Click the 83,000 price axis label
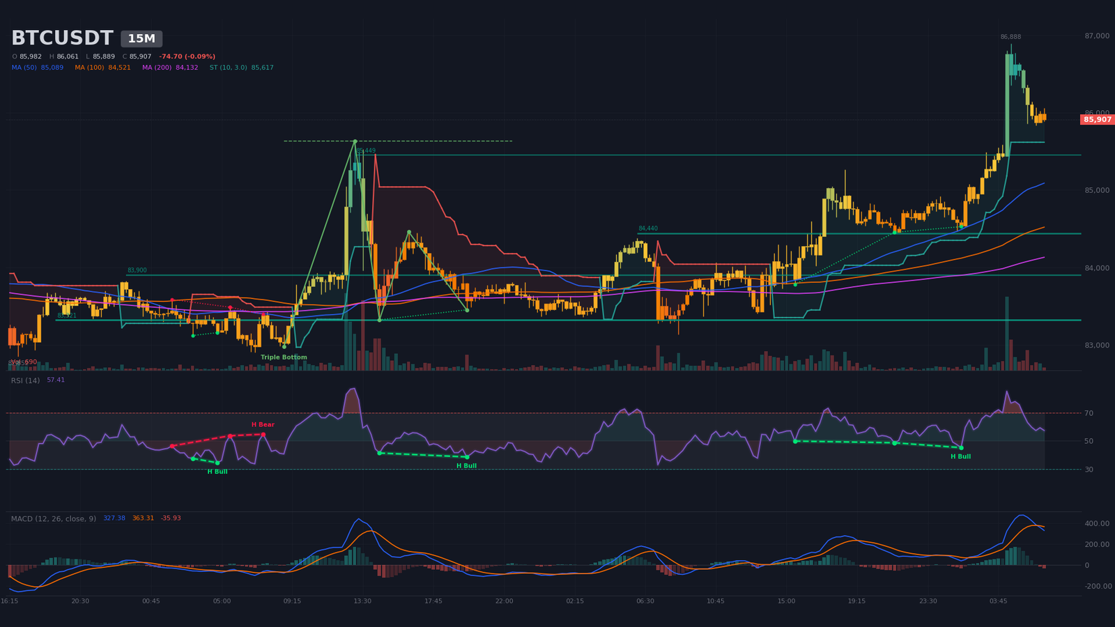Viewport: 1115px width, 627px height. click(x=1097, y=346)
